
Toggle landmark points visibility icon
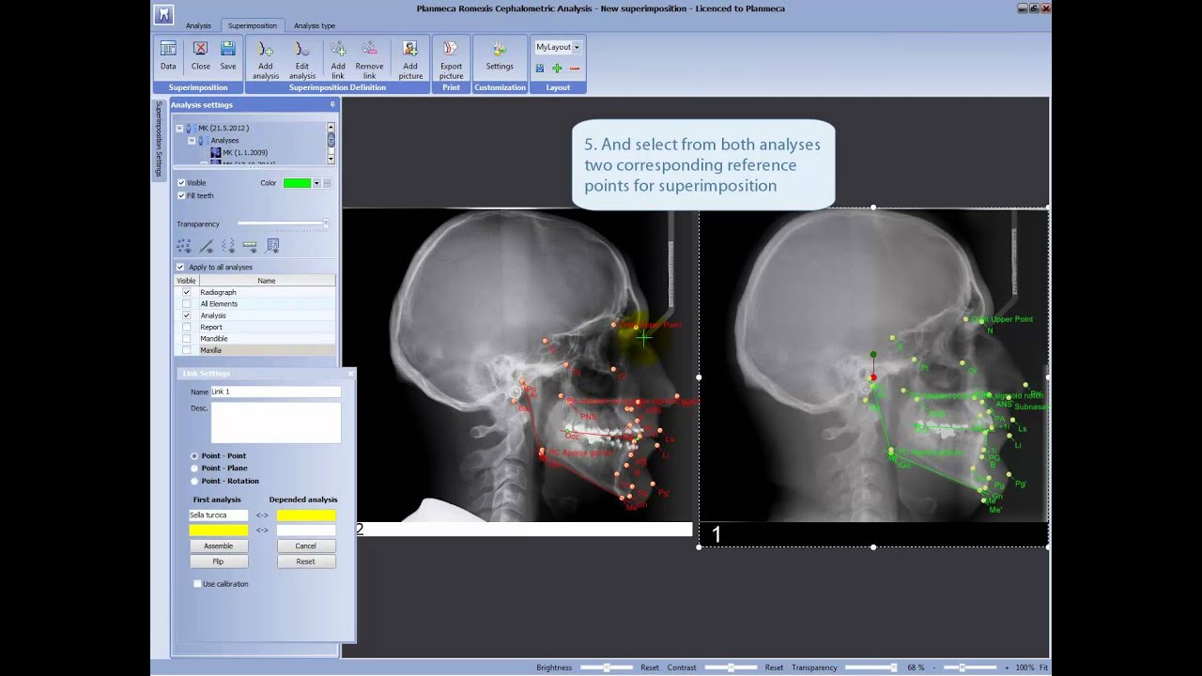click(184, 246)
